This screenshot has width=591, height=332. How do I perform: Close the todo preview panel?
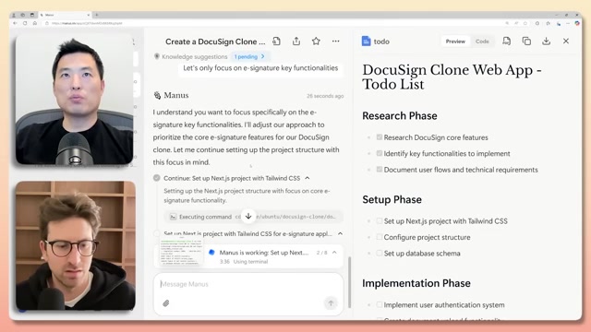click(x=566, y=41)
